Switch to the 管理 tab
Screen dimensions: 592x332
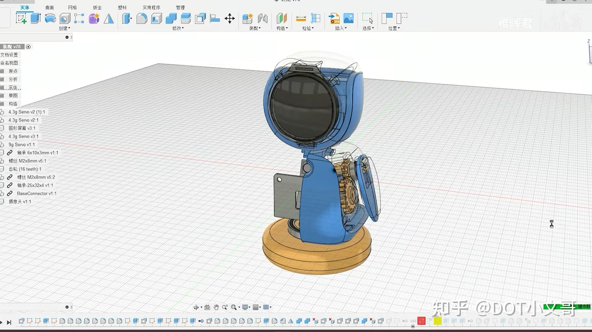point(180,8)
